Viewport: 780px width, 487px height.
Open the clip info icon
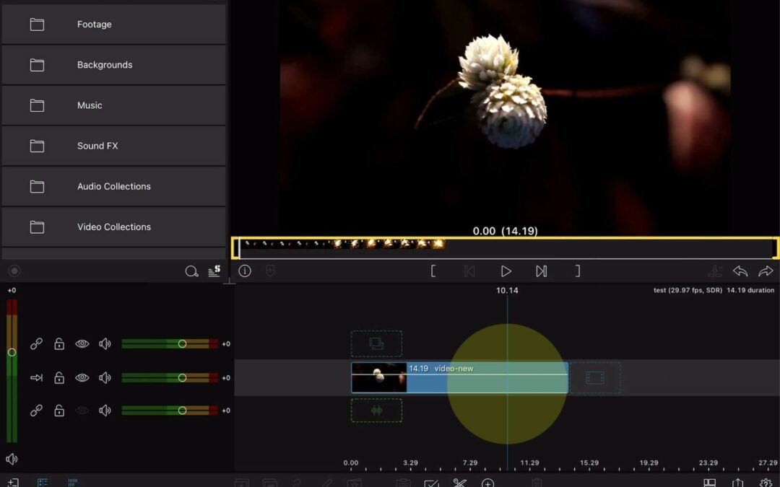click(x=245, y=271)
